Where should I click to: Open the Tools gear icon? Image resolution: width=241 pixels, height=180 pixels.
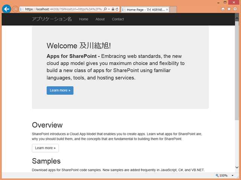(x=234, y=9)
